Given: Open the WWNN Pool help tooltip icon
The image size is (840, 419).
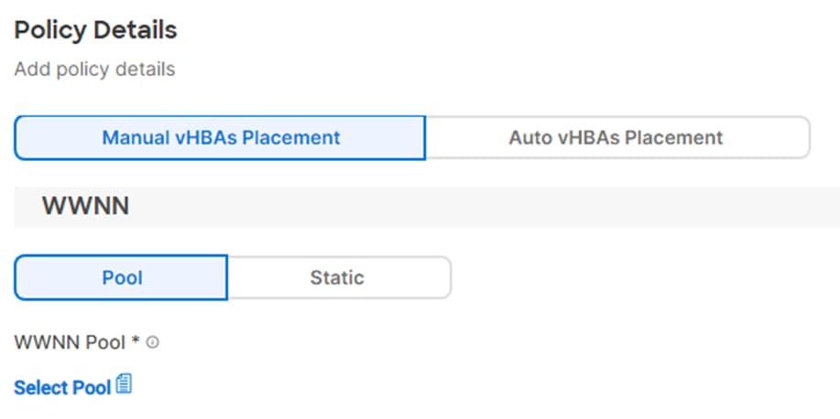Looking at the screenshot, I should click(153, 342).
